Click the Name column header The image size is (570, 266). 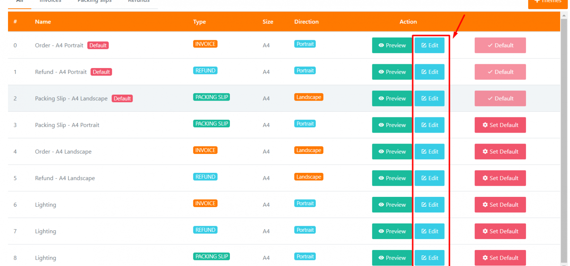click(43, 22)
